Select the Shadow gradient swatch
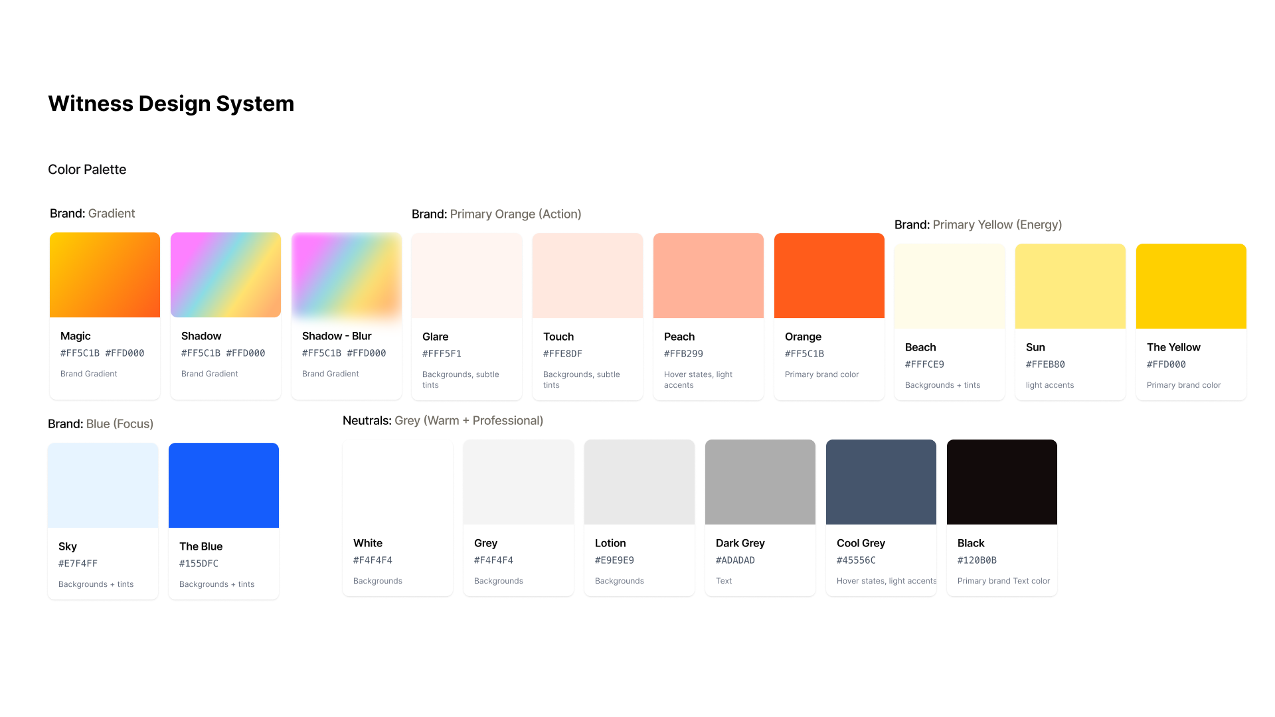Screen dimensions: 1275x717 [226, 275]
